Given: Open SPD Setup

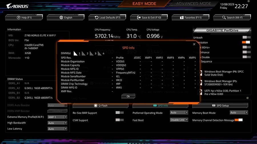Looking at the screenshot, I should point(220,106).
